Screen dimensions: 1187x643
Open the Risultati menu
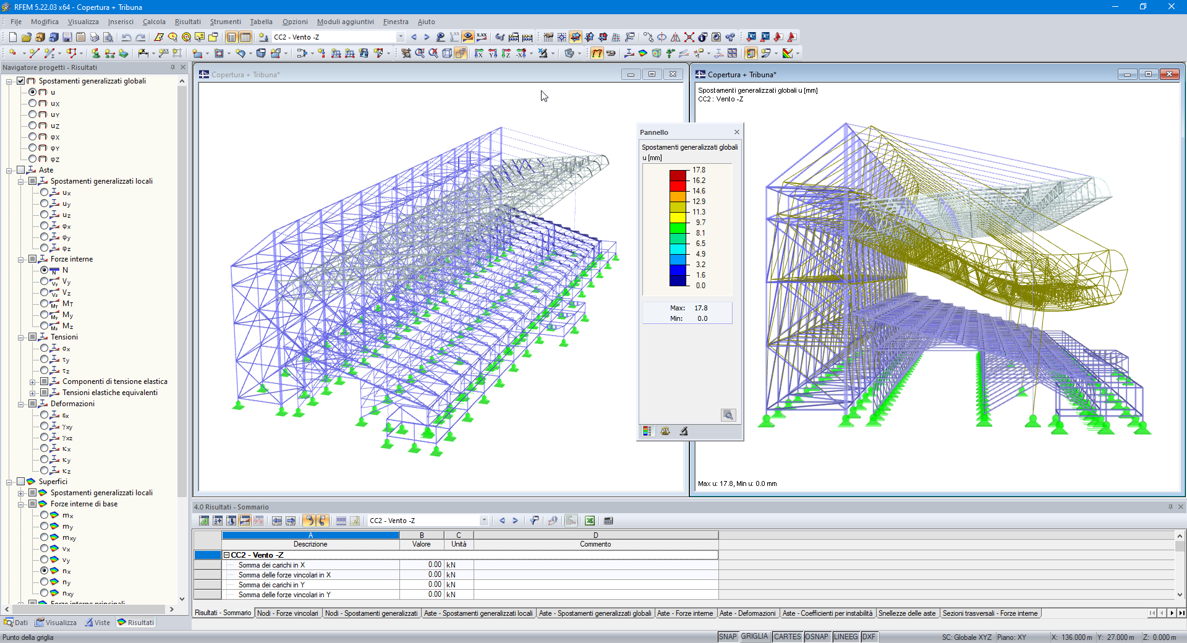[187, 22]
